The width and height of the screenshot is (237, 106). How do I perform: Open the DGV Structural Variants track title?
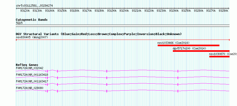(x=99, y=34)
